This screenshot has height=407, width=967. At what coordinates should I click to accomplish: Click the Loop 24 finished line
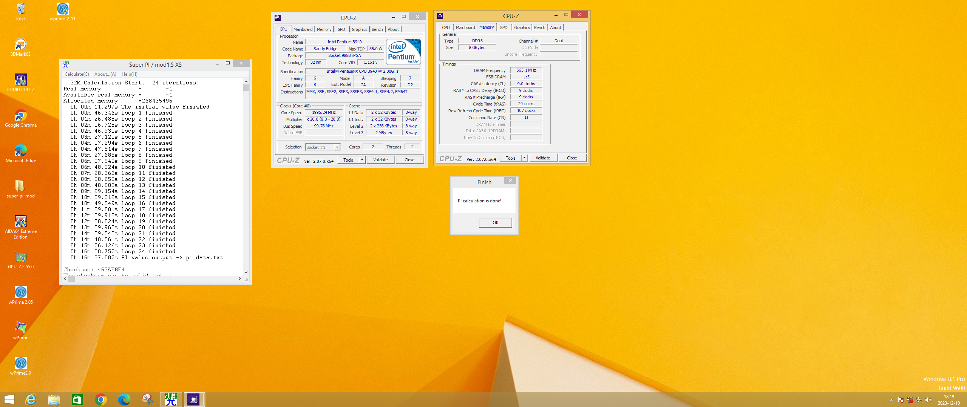[x=123, y=252]
